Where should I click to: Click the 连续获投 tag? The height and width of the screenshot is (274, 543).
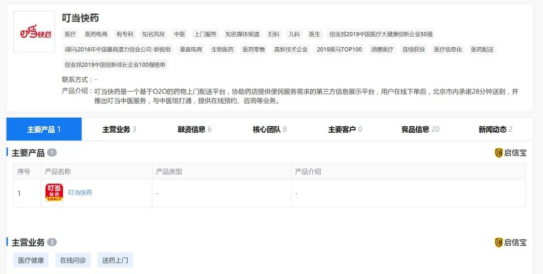(x=413, y=49)
